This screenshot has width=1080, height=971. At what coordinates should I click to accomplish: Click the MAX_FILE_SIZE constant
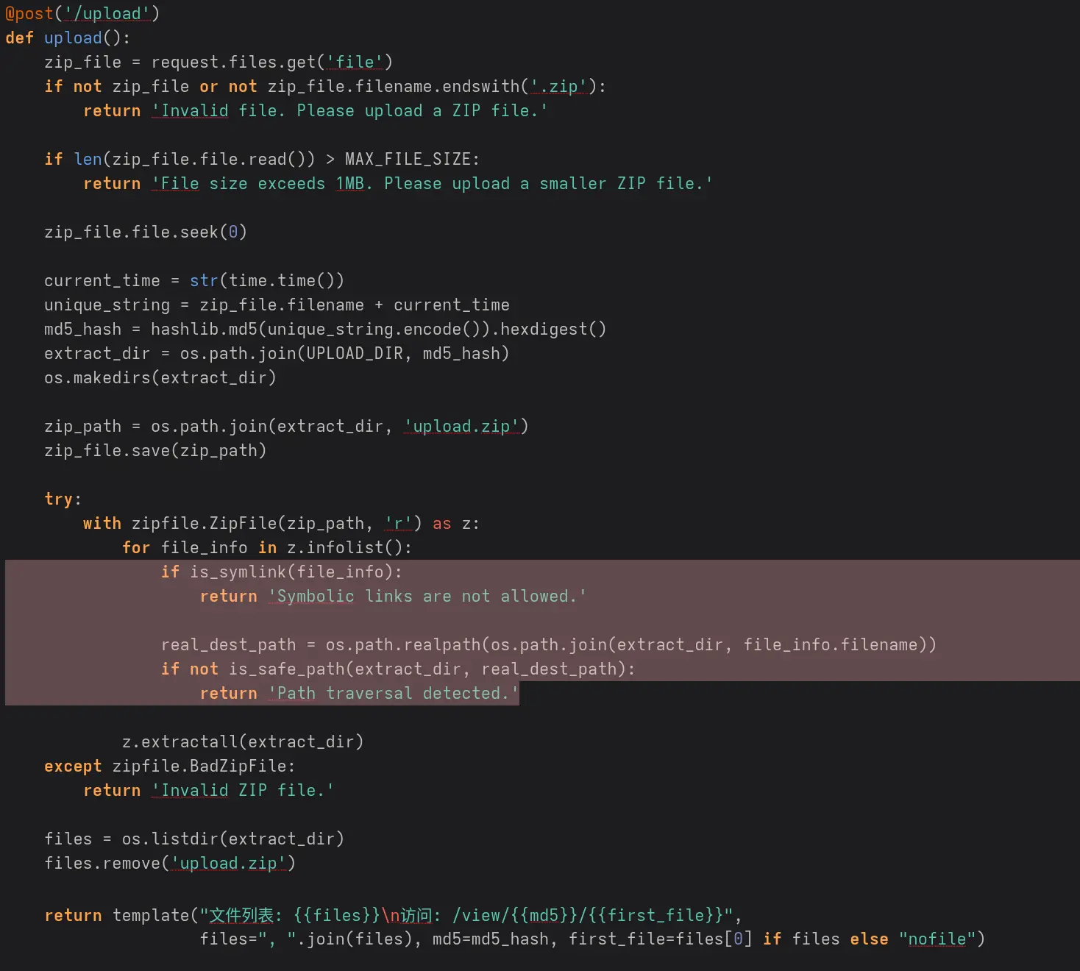[411, 160]
